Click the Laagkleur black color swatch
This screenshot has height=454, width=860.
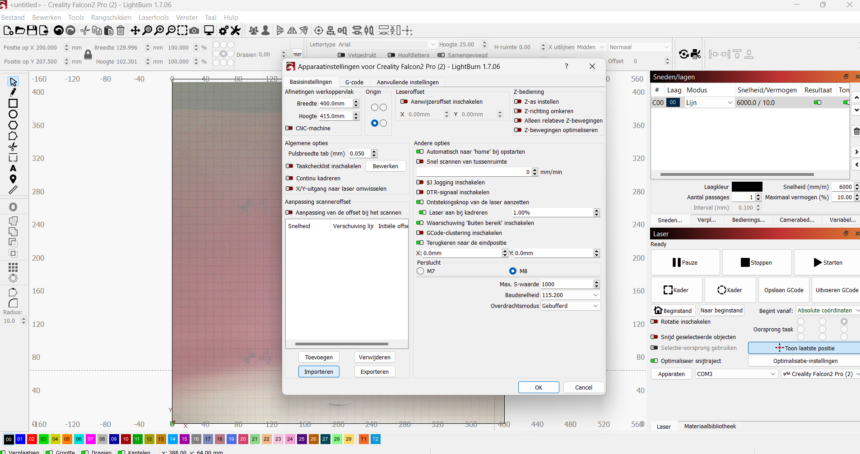747,187
